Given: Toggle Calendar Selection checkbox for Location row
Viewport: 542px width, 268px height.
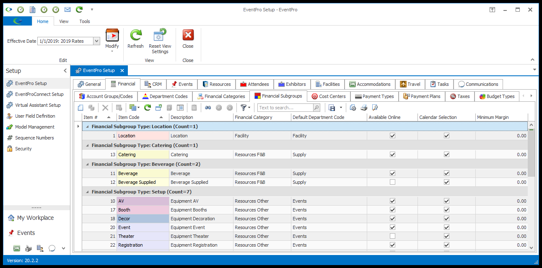Looking at the screenshot, I should tap(447, 136).
